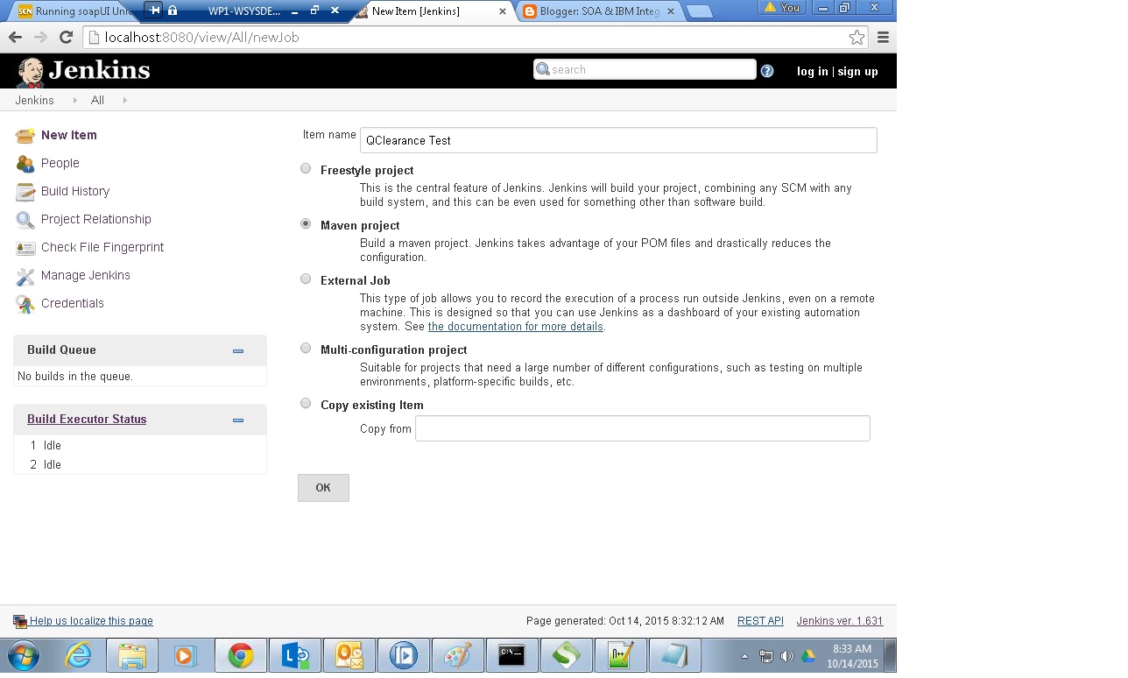Open Windows Explorer from taskbar
1128x678 pixels.
tap(132, 655)
